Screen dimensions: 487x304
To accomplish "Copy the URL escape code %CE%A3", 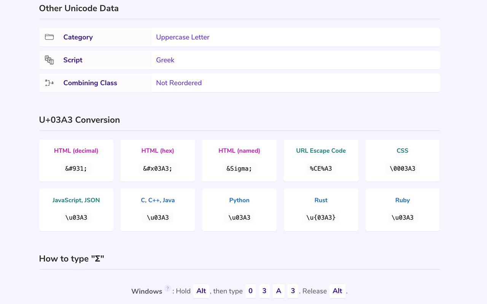I will pos(321,168).
